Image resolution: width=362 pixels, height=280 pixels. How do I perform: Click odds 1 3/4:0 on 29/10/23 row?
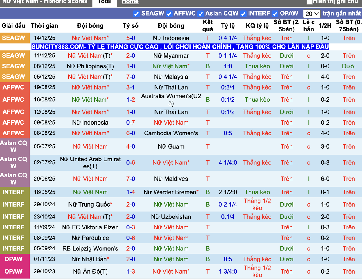tap(228, 272)
